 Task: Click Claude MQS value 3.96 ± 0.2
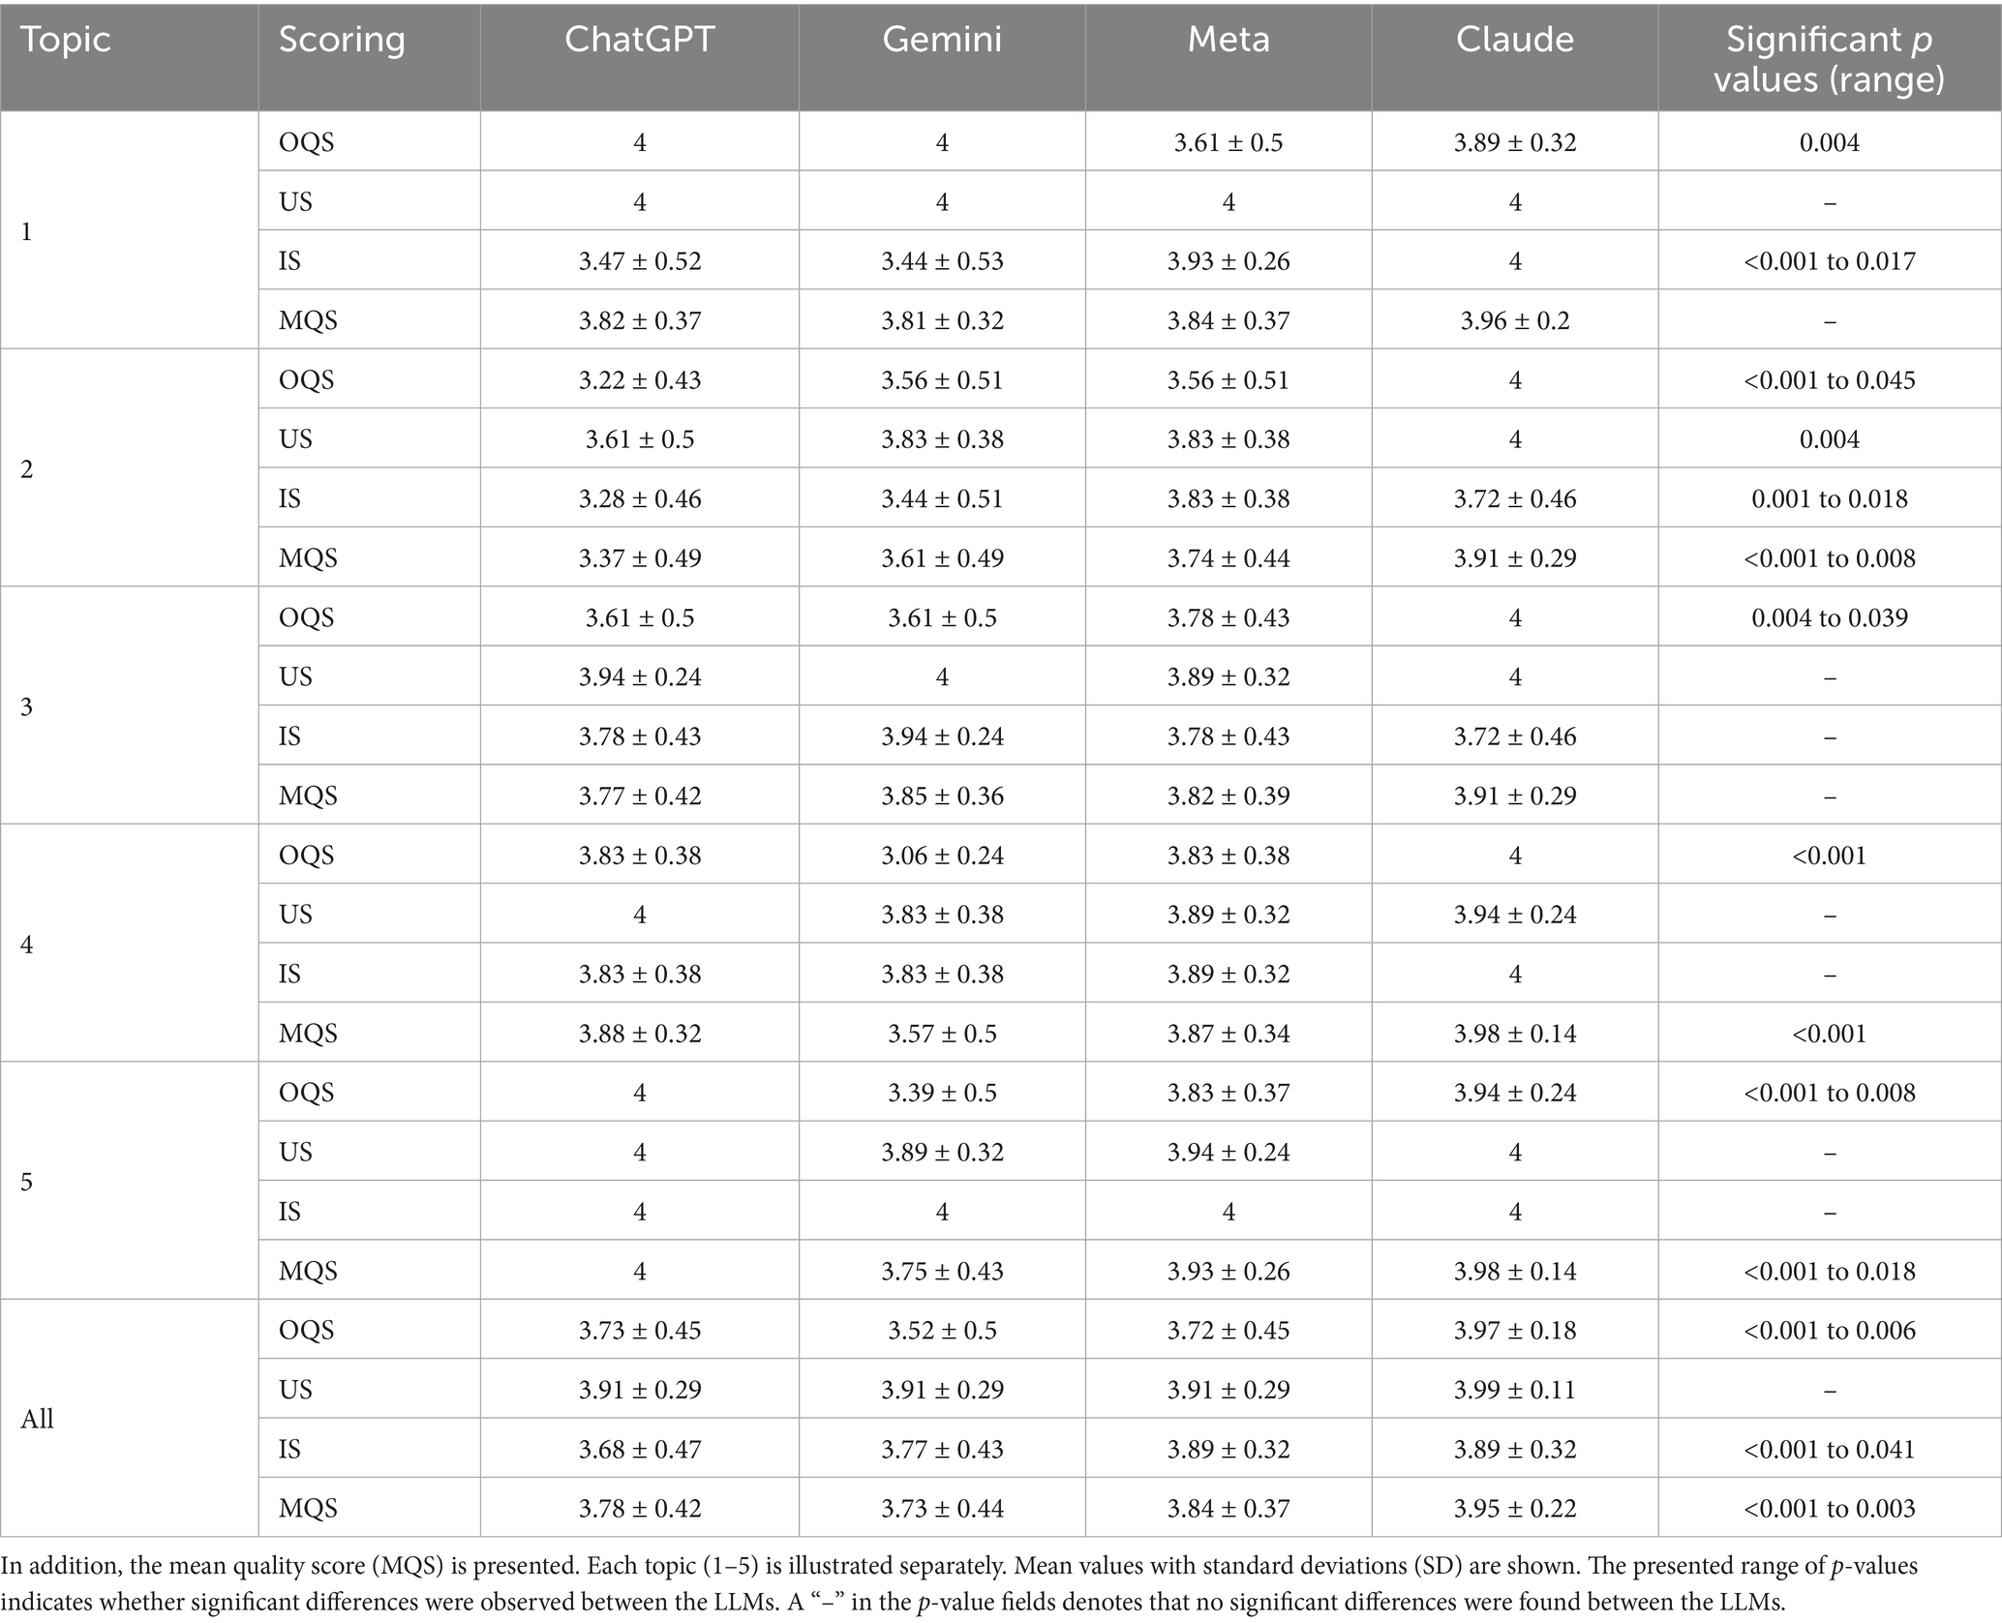coord(1515,320)
